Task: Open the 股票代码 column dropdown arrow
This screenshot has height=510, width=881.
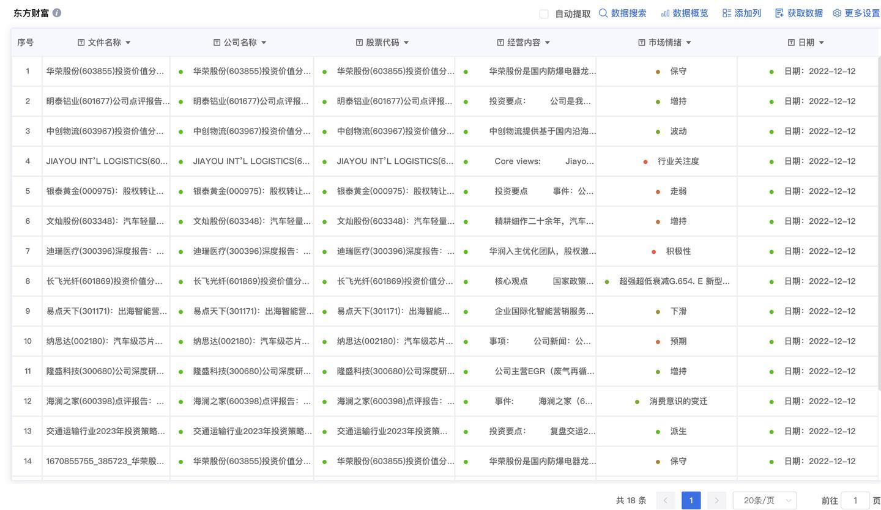Action: (406, 43)
